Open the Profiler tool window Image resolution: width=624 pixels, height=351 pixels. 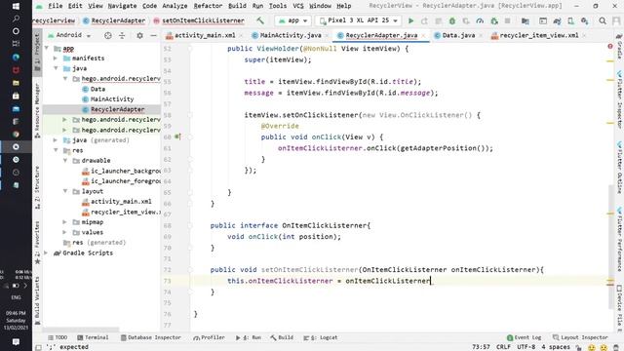click(x=209, y=337)
